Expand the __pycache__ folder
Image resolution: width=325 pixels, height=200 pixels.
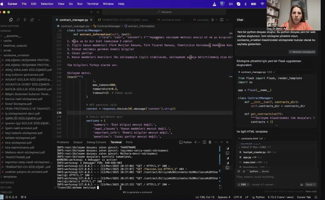pyautogui.click(x=12, y=36)
